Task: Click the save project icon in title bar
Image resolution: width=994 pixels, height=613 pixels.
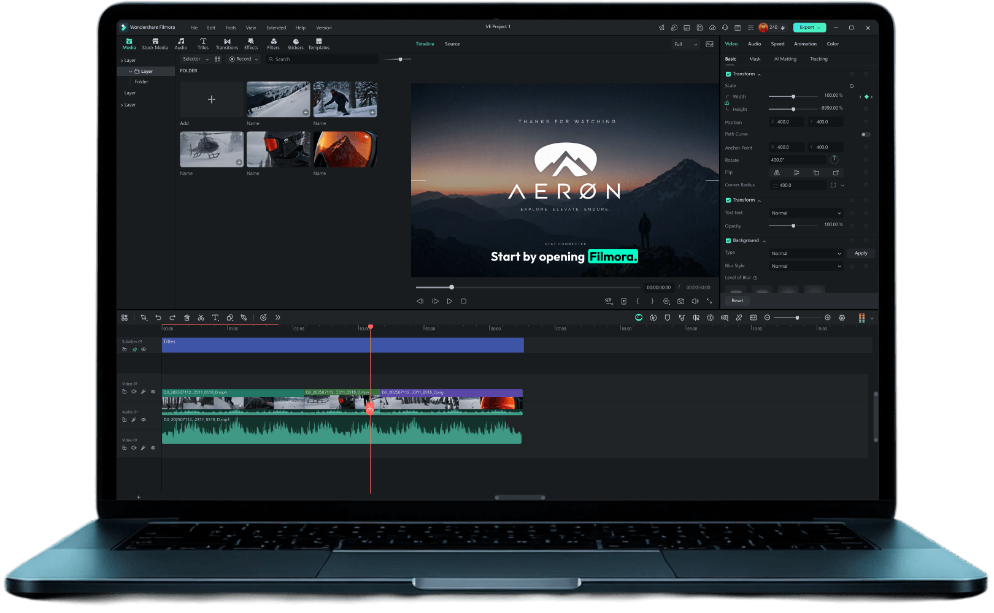Action: (x=699, y=28)
